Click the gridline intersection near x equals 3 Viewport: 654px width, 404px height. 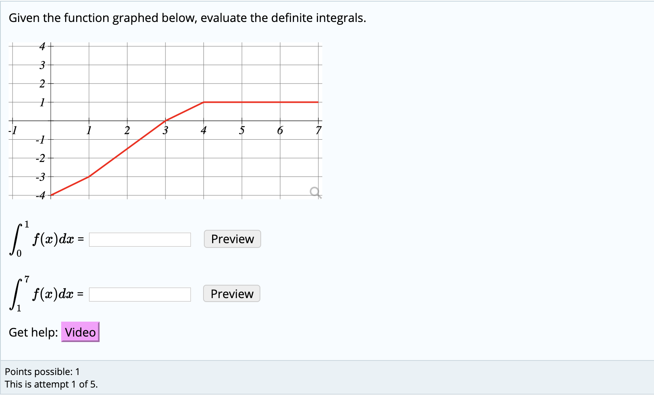[x=166, y=121]
